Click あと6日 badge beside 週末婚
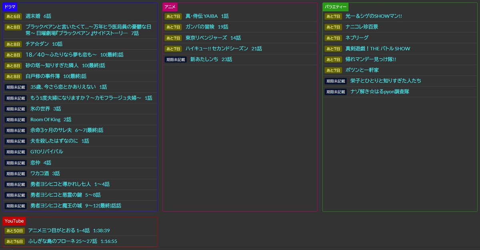 point(13,16)
